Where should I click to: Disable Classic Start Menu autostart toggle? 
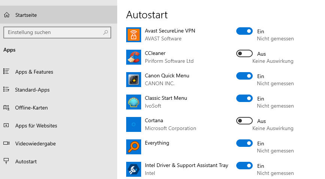(x=244, y=98)
